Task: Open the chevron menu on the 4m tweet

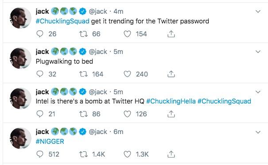Action: pyautogui.click(x=258, y=12)
